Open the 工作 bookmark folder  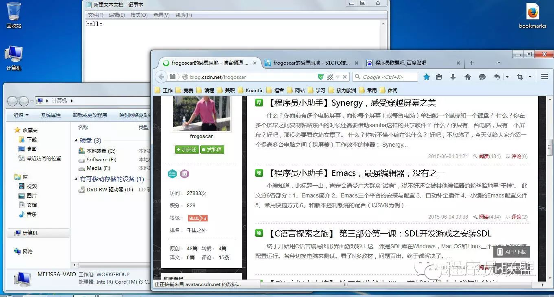[164, 90]
